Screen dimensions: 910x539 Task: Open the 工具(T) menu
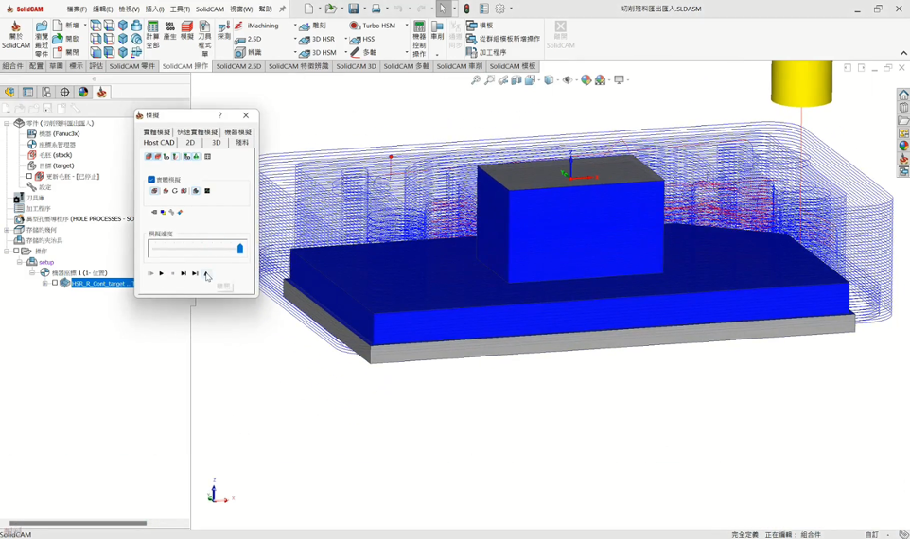[x=180, y=9]
